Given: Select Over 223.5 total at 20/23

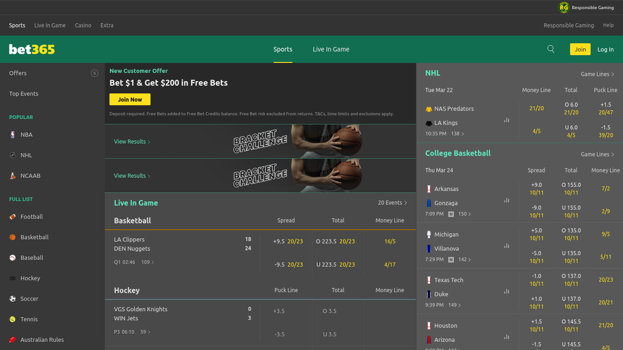Looking at the screenshot, I should 335,241.
